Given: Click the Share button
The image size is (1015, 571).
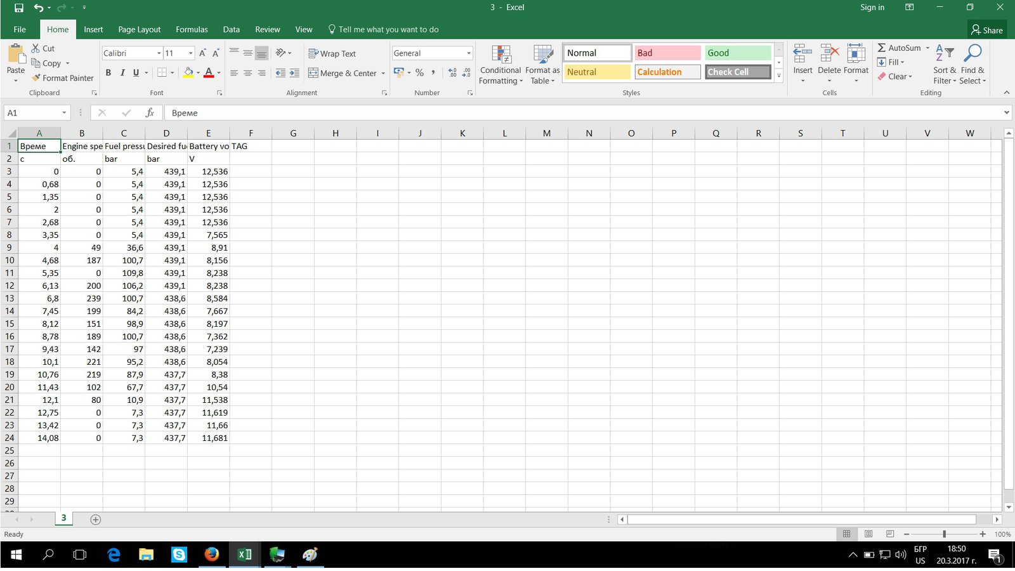Looking at the screenshot, I should pos(986,30).
